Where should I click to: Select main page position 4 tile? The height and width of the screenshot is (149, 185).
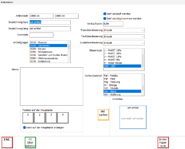click(x=63, y=117)
